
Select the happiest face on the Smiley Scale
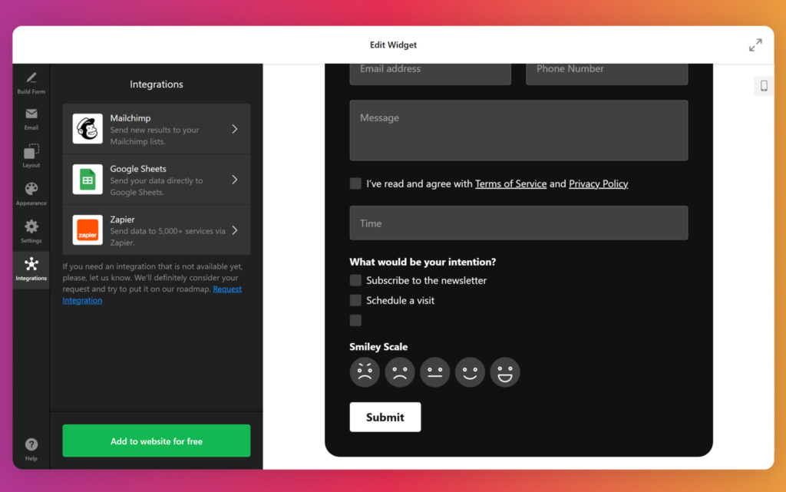505,371
